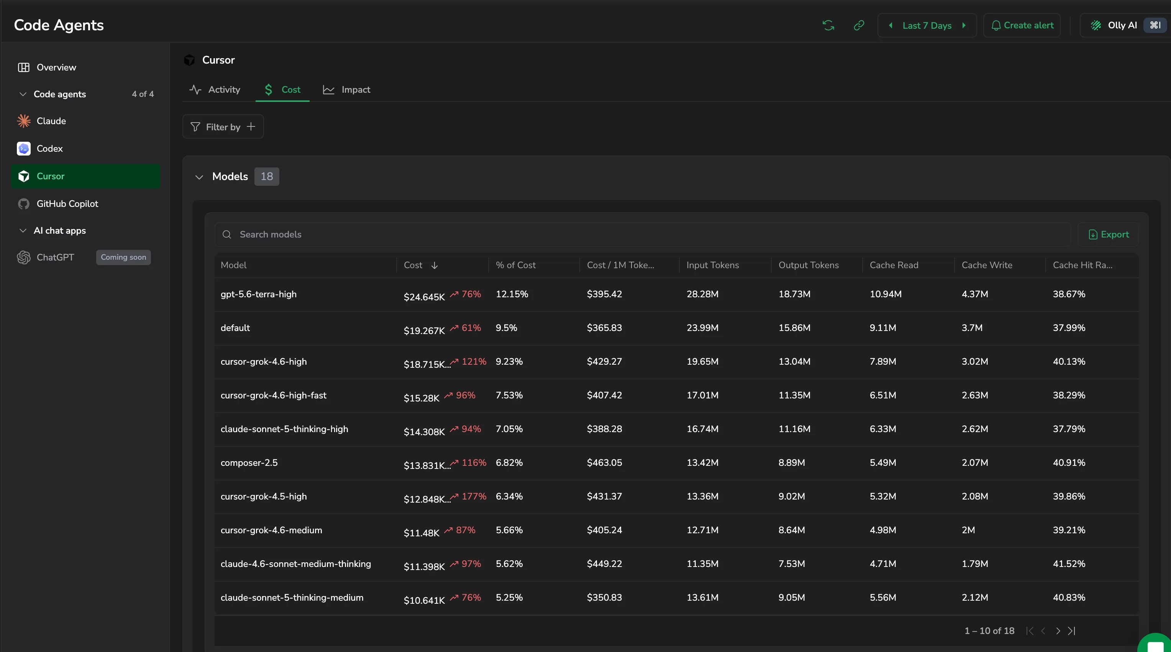Copy link using the chain icon

point(859,25)
